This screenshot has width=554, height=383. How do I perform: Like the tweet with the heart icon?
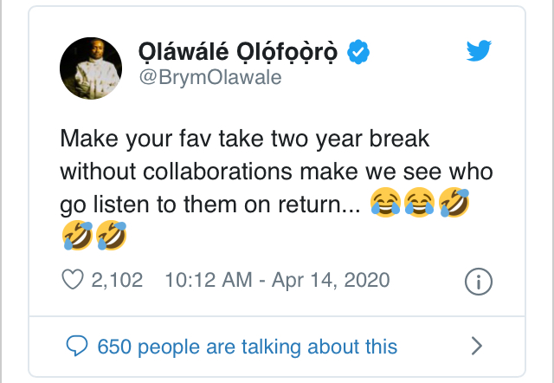(x=74, y=280)
